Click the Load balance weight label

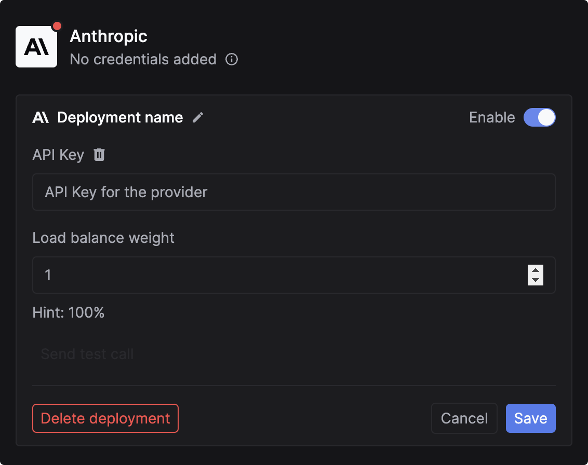click(x=103, y=238)
